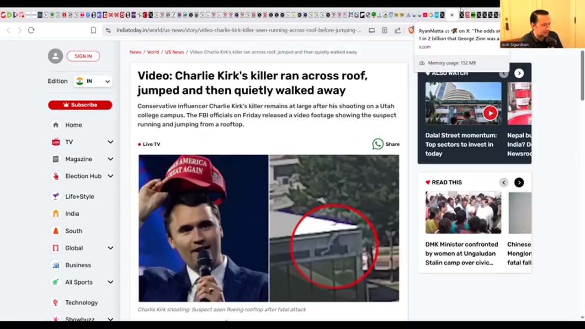Expand the Magazine menu chevron
585x329 pixels.
click(x=110, y=159)
